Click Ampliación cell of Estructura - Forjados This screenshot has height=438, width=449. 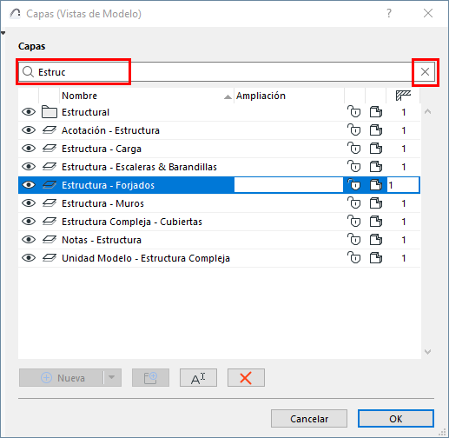point(288,185)
